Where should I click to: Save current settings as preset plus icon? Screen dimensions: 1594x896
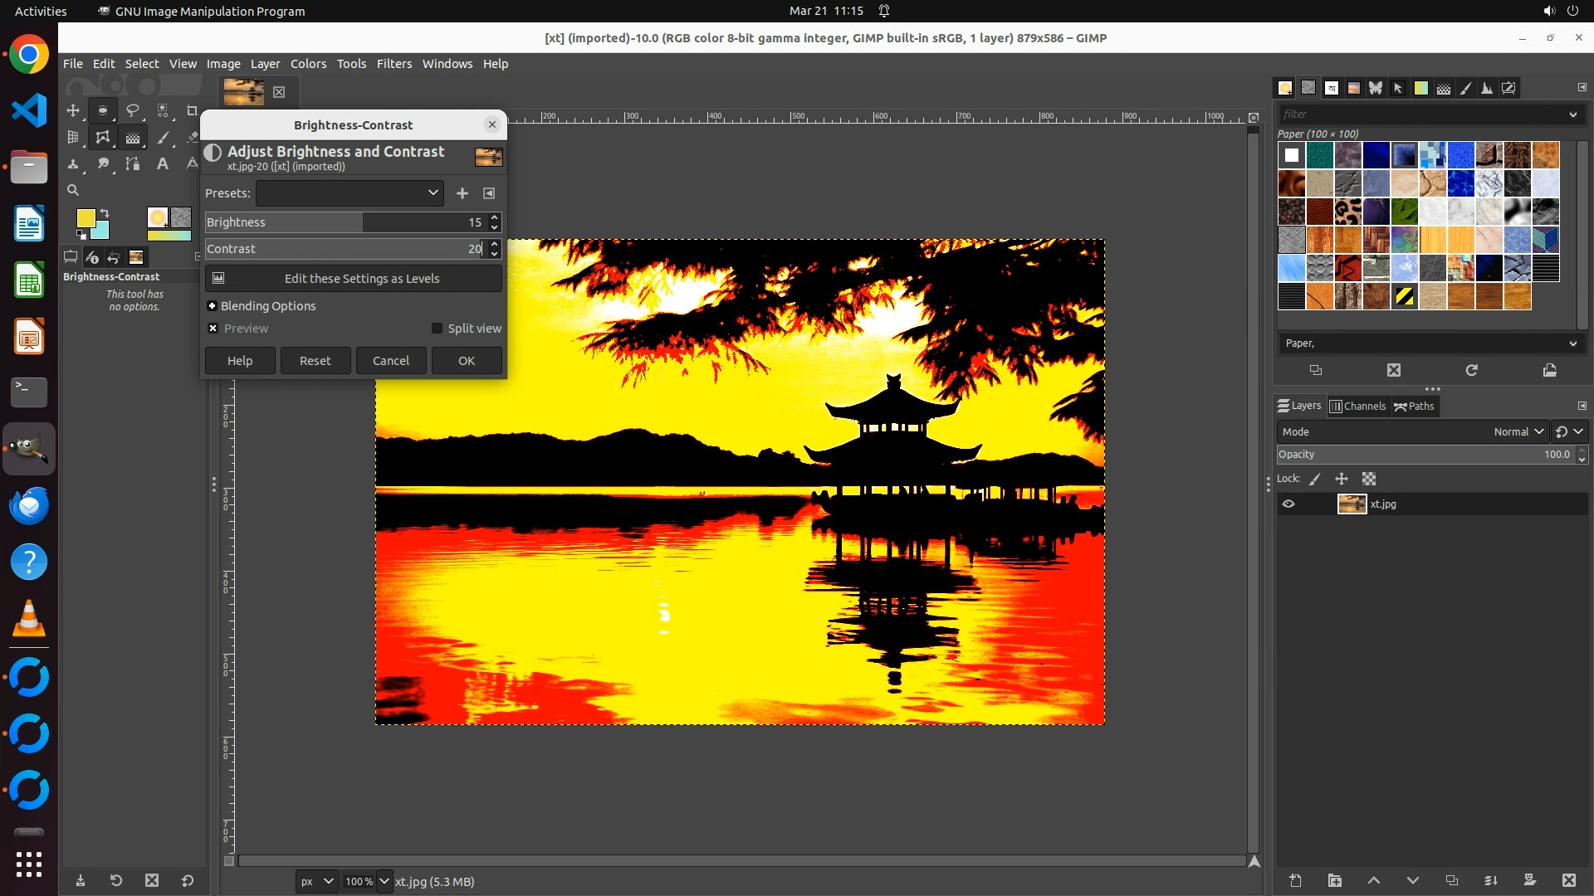point(462,193)
